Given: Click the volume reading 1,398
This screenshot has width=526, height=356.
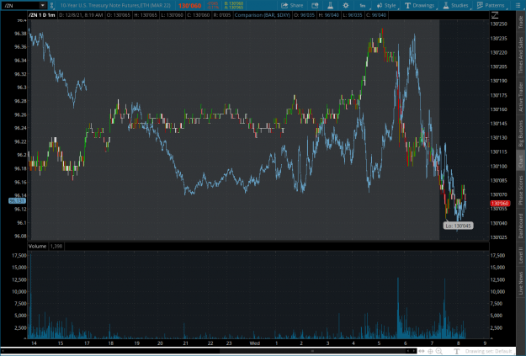Looking at the screenshot, I should point(56,247).
